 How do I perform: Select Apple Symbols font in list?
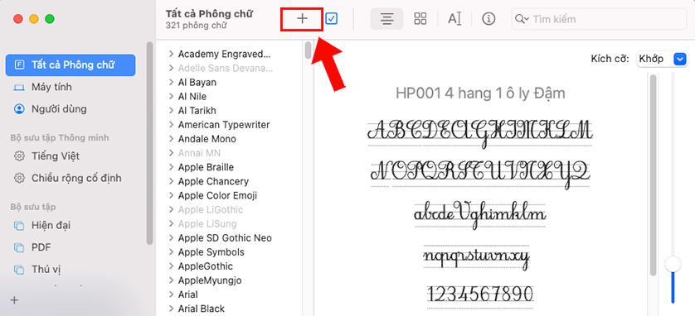211,252
